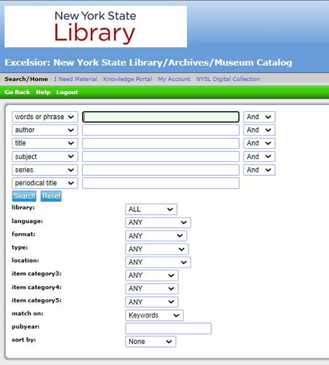Open the Search/Home tab

(26, 79)
